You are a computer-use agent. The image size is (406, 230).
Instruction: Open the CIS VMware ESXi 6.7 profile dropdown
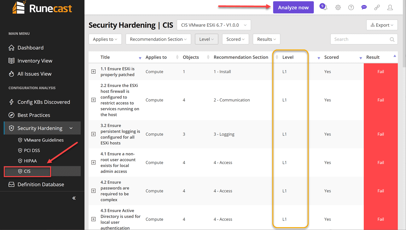[x=214, y=25]
